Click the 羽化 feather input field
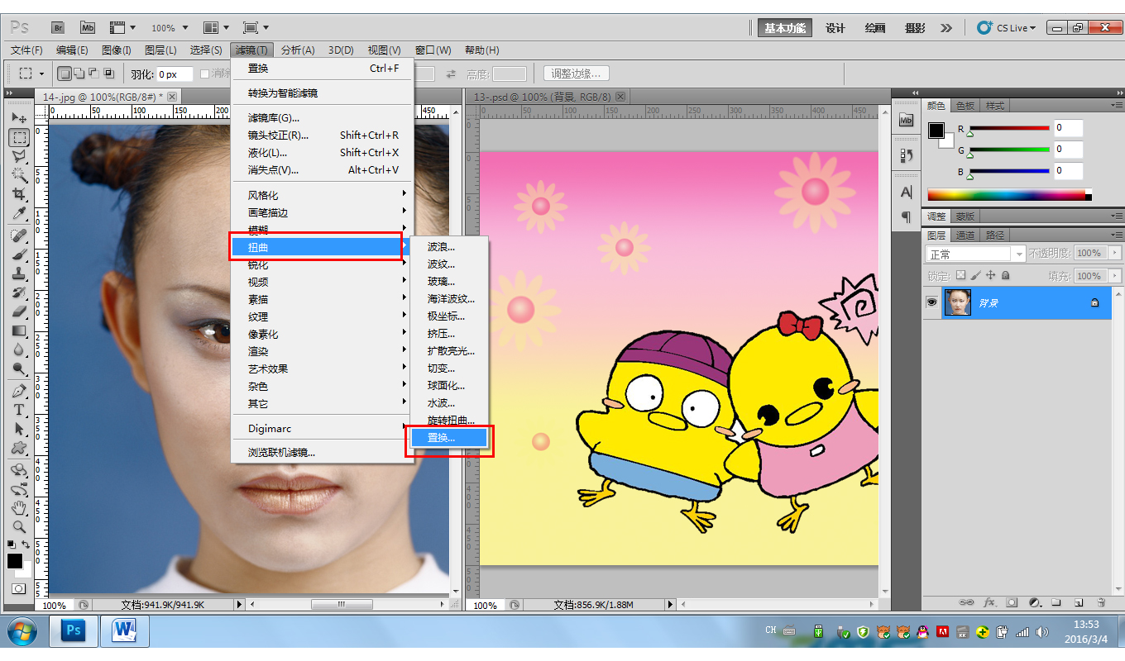Viewport: 1125px width, 661px height. (174, 74)
